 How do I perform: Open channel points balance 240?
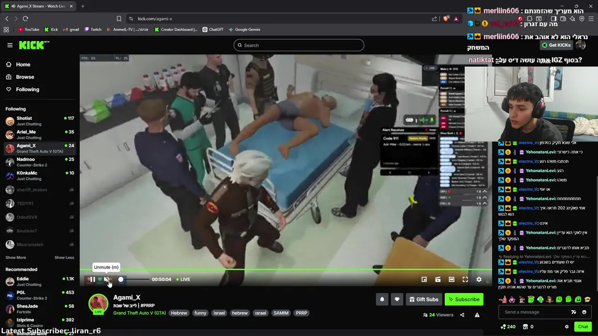[x=508, y=327]
